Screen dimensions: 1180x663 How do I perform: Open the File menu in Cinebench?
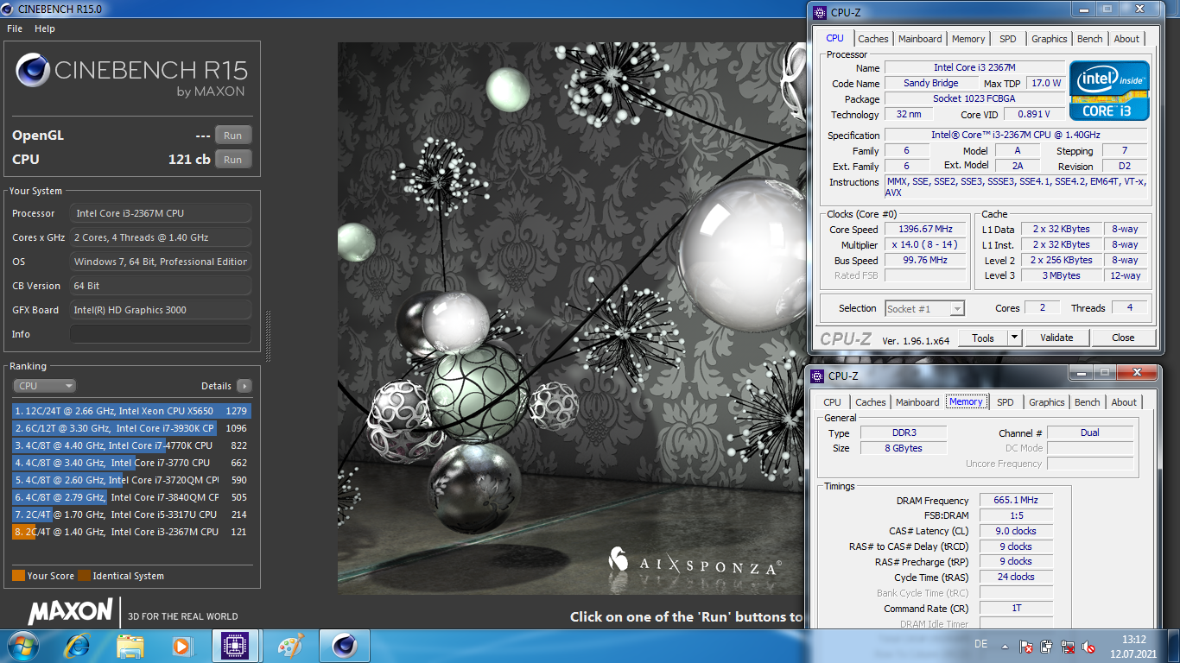(x=15, y=28)
